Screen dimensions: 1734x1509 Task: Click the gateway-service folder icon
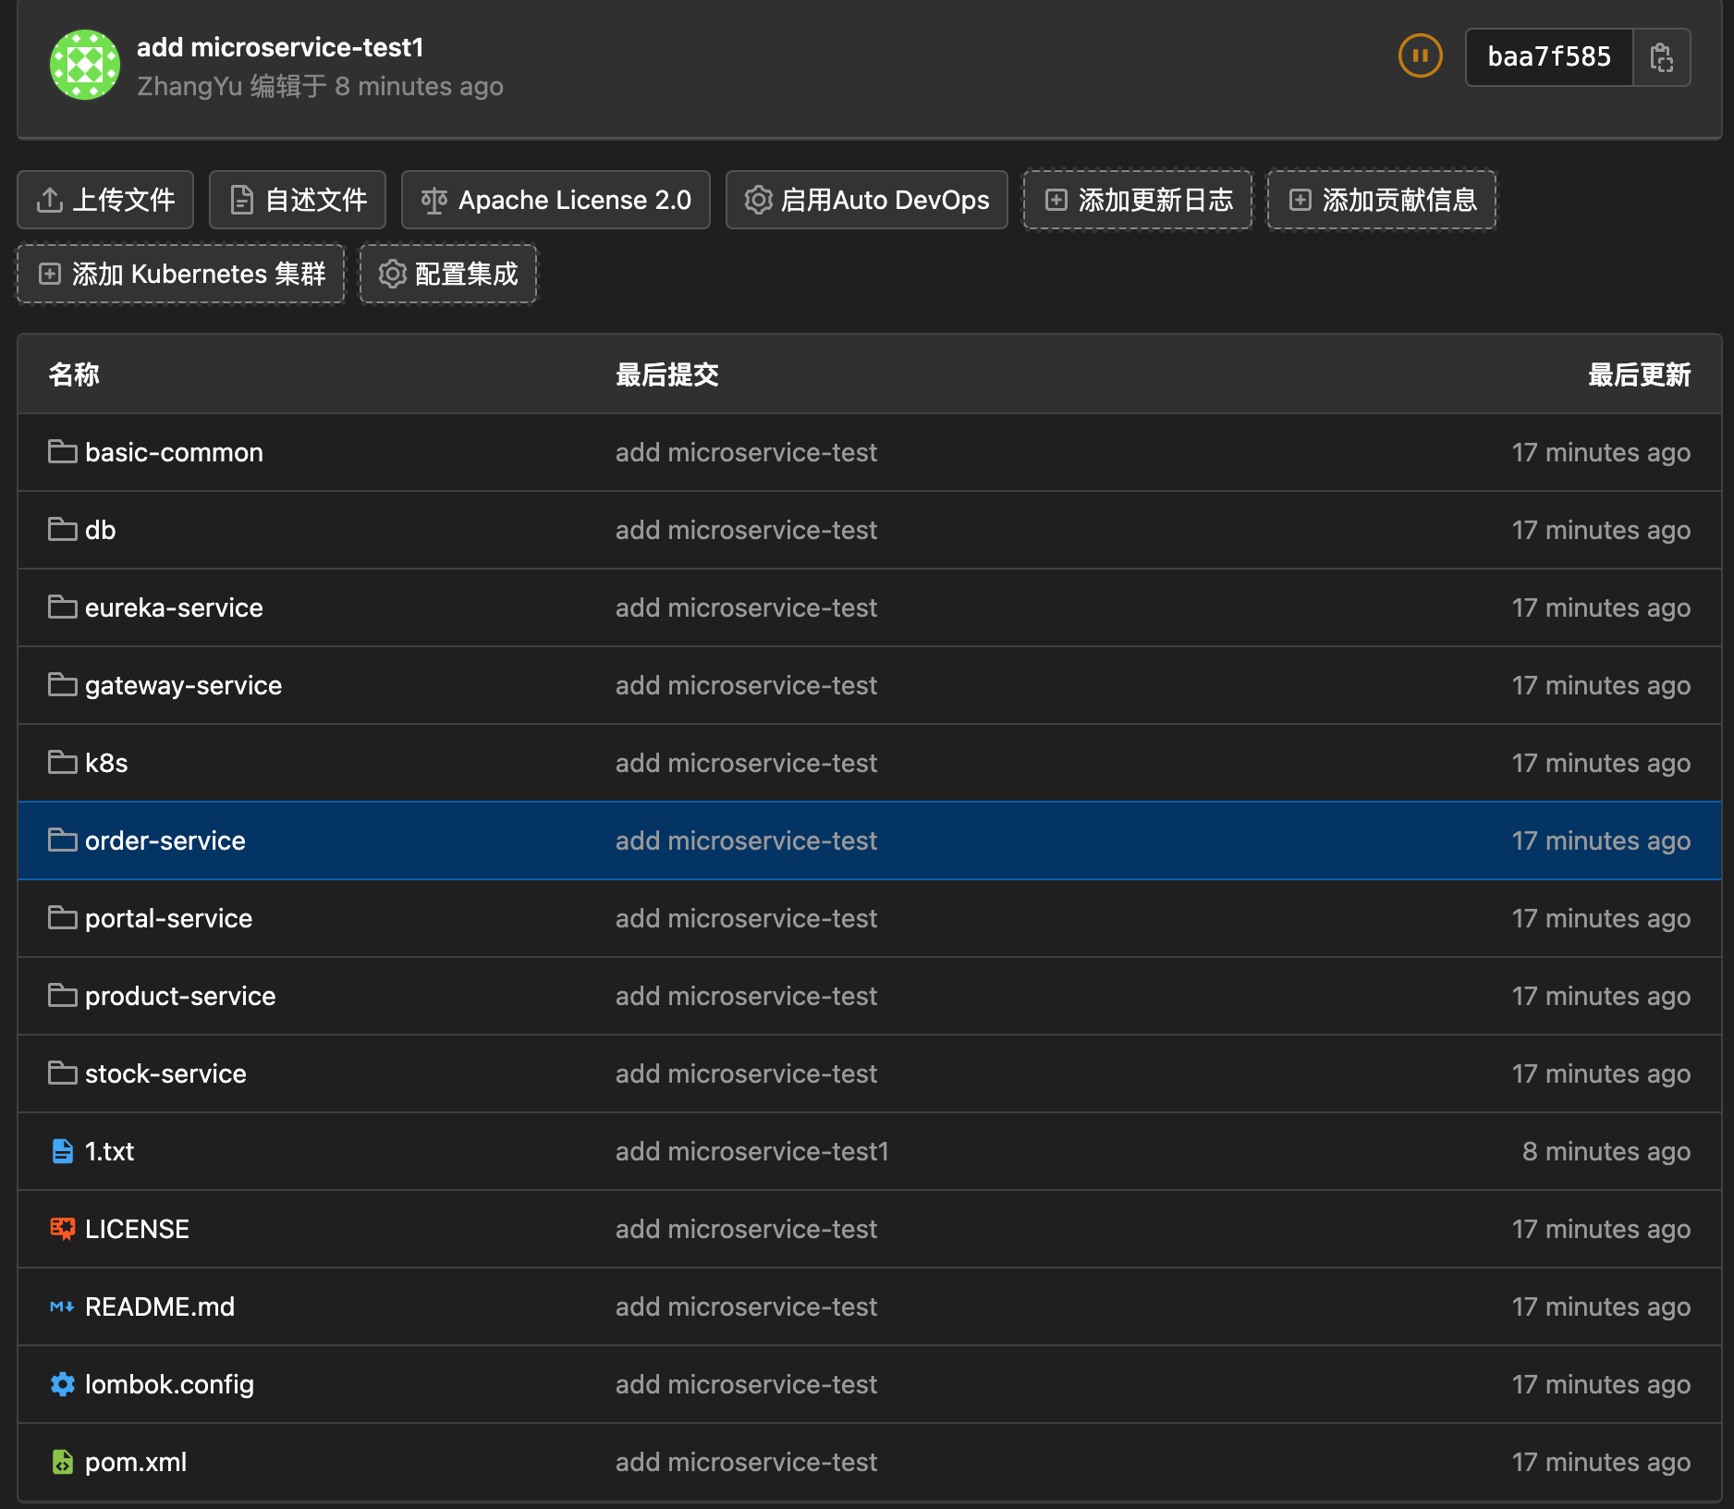(63, 685)
